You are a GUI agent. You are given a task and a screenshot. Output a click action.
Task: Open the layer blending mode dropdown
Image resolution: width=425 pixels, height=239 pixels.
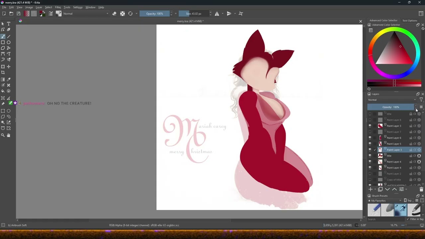392,100
